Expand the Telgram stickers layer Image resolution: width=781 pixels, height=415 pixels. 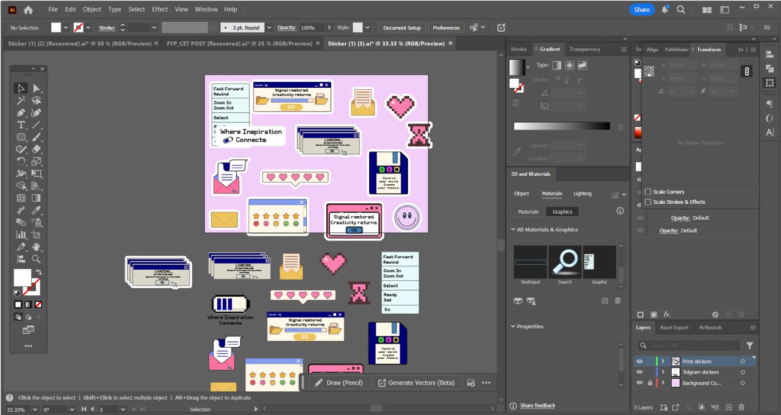click(663, 372)
